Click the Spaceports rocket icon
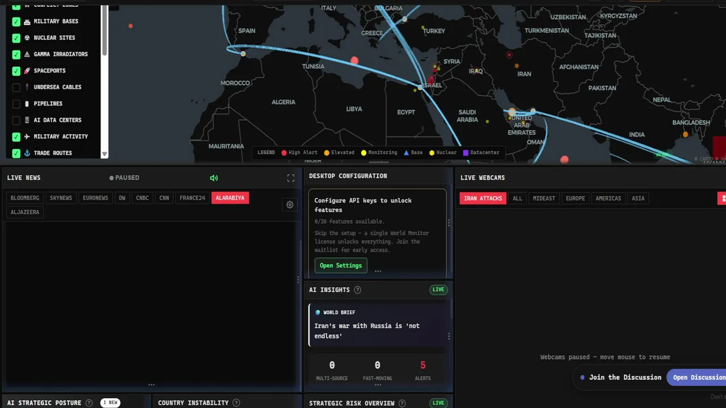This screenshot has height=408, width=726. pos(27,71)
